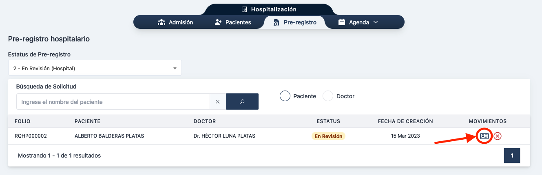This screenshot has width=542, height=175.
Task: Focus the patient name search field
Action: [x=113, y=102]
